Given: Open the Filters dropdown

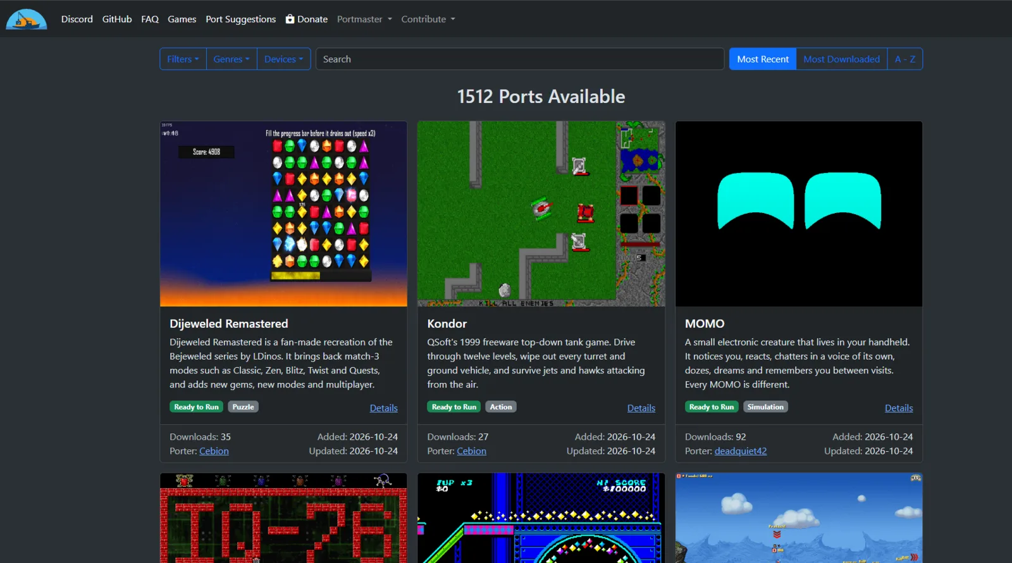Looking at the screenshot, I should click(183, 59).
